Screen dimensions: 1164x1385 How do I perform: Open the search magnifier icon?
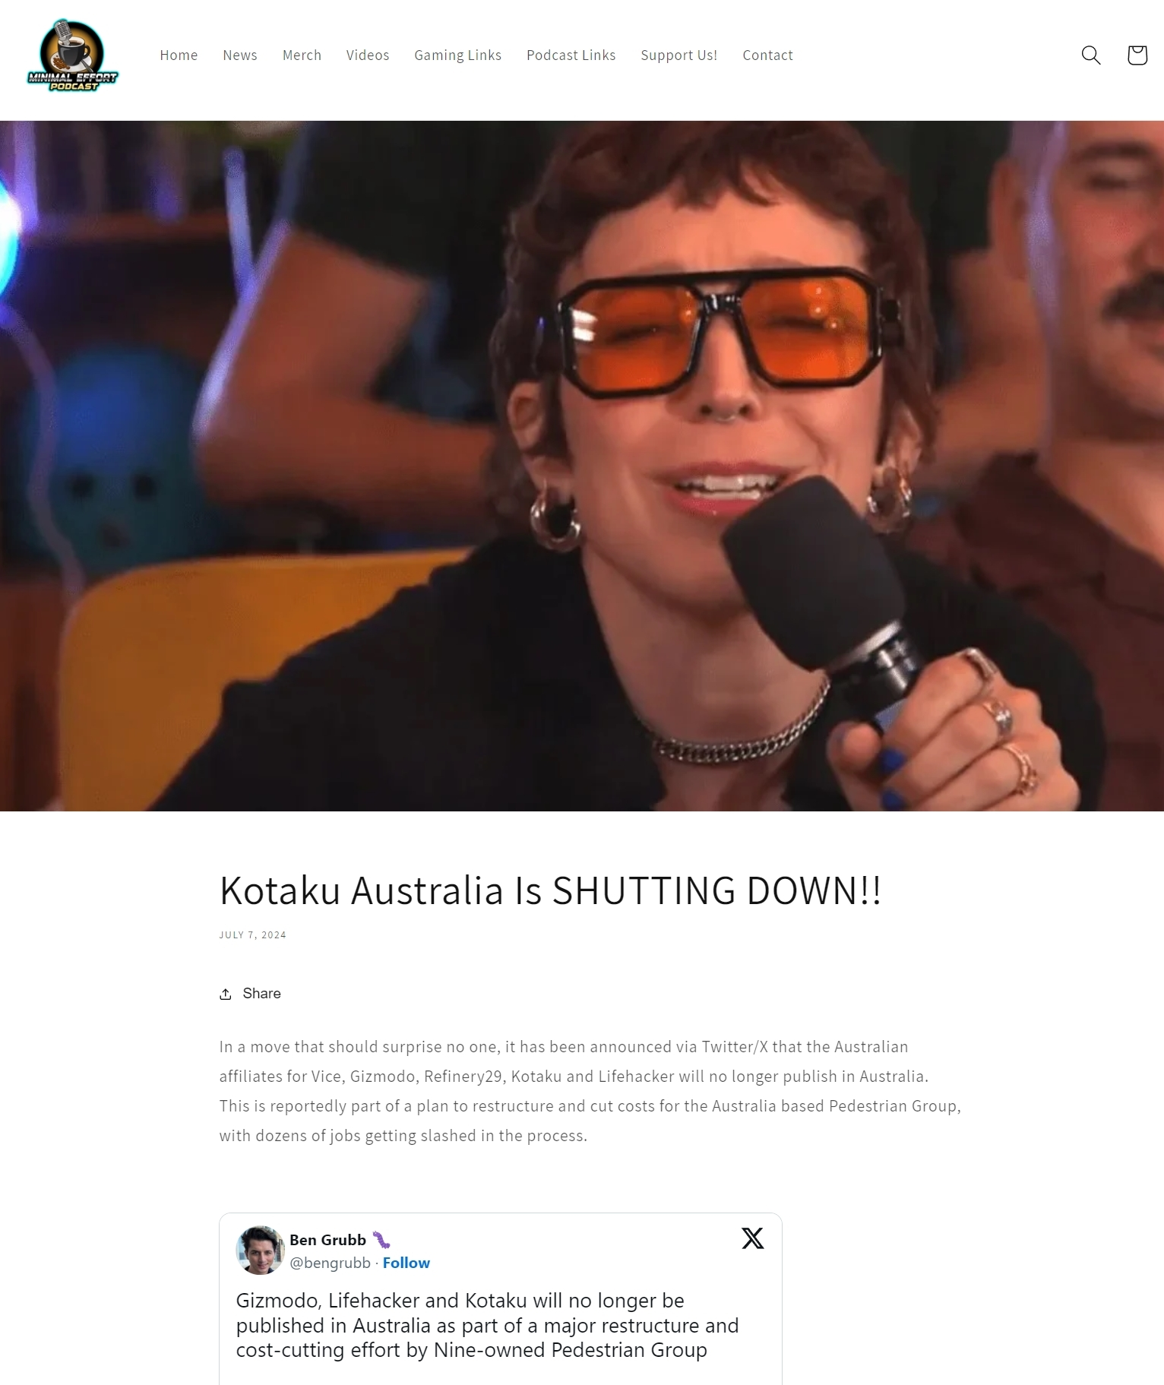click(x=1091, y=55)
